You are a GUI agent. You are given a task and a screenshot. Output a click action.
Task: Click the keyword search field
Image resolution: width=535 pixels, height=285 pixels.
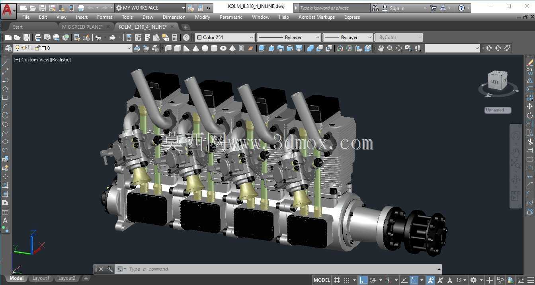click(334, 8)
